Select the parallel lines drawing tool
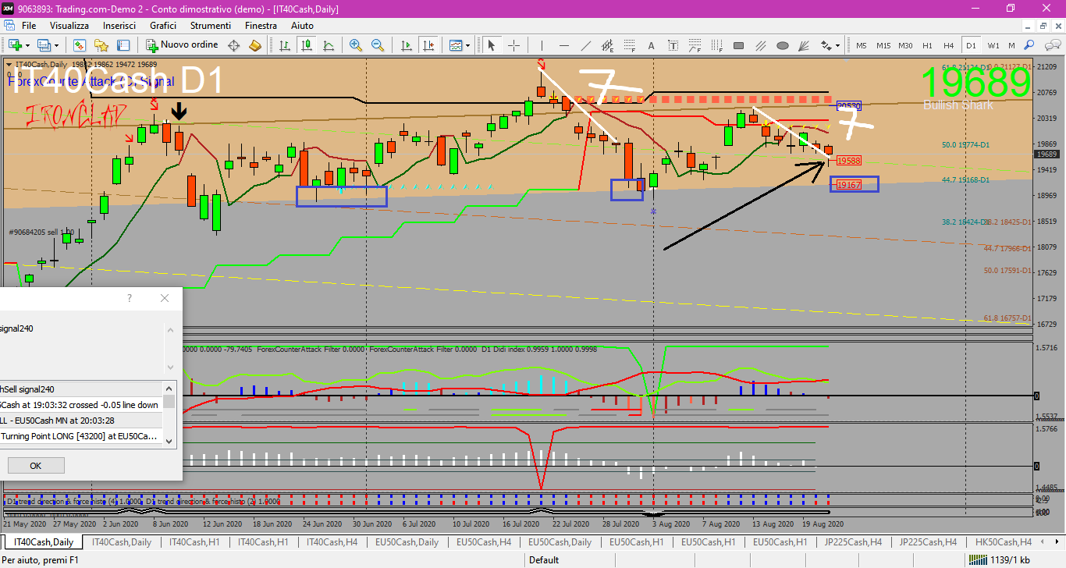Image resolution: width=1066 pixels, height=568 pixels. 761,45
